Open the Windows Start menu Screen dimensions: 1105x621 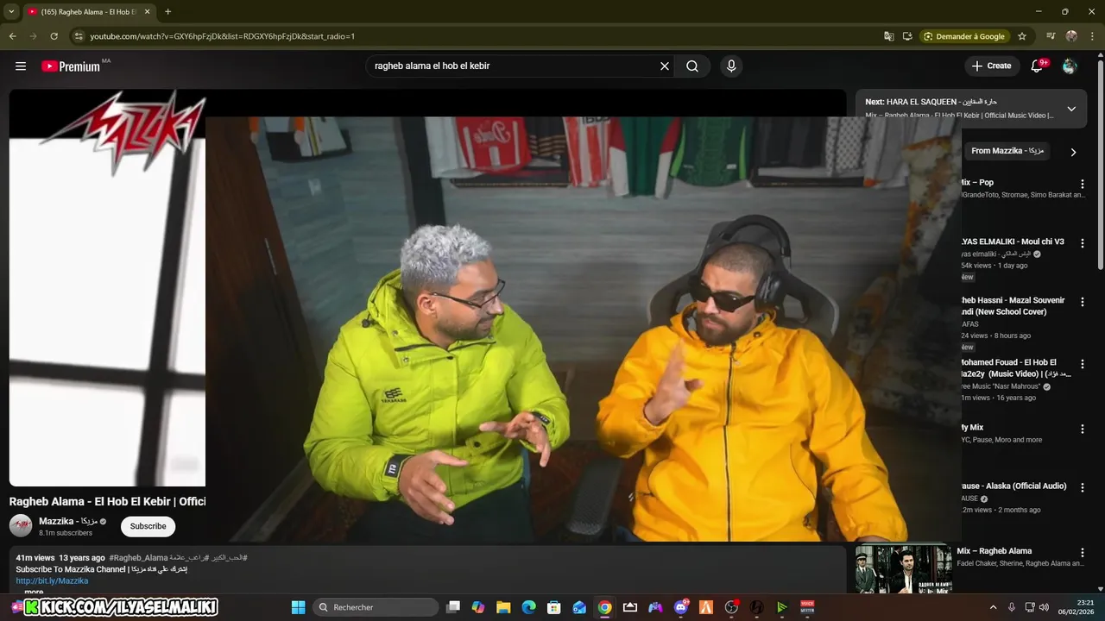pos(298,607)
